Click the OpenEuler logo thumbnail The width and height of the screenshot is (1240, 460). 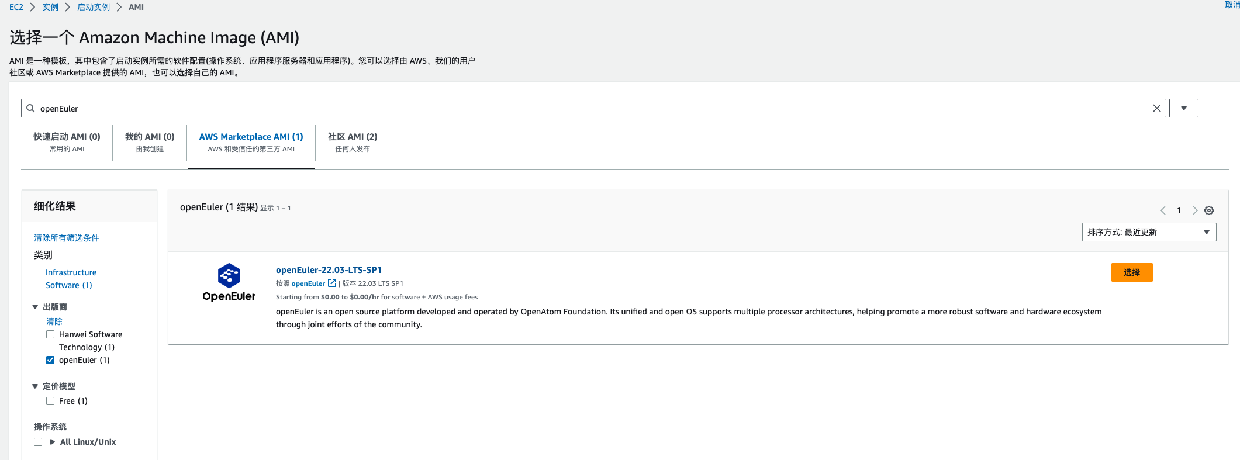pyautogui.click(x=229, y=282)
